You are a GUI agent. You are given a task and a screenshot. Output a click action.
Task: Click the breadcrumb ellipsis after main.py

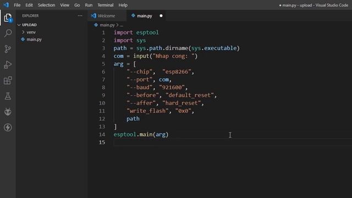(122, 25)
